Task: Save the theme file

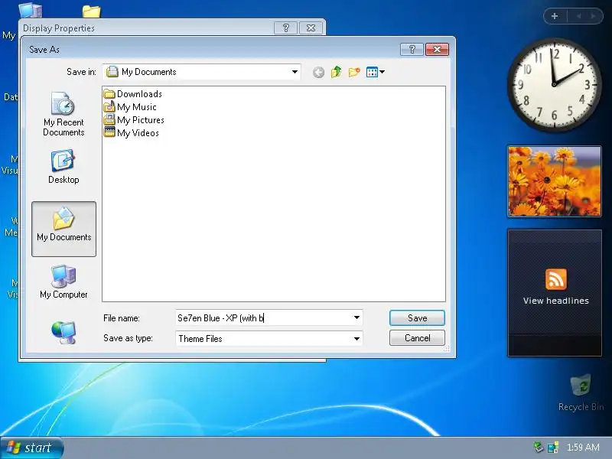Action: tap(417, 318)
